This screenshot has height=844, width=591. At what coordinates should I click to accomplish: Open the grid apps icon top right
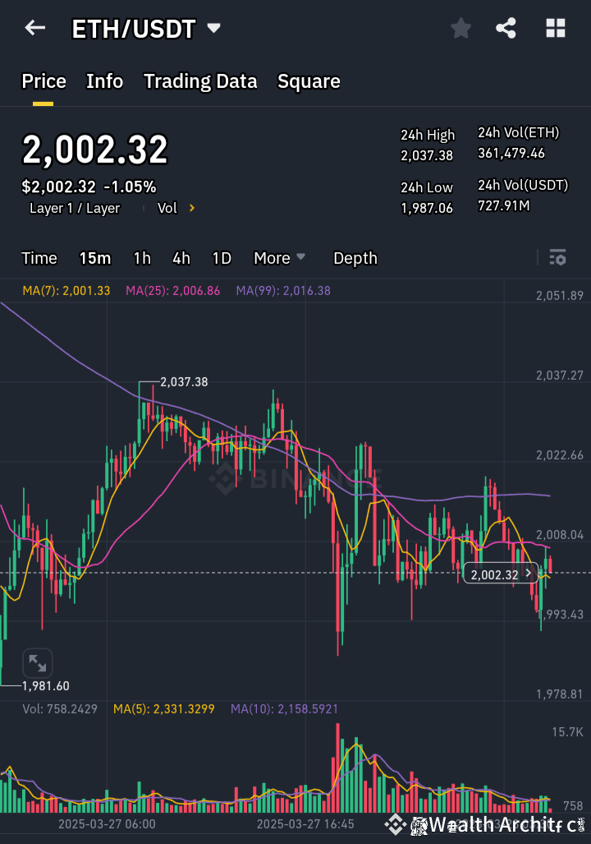[x=556, y=27]
